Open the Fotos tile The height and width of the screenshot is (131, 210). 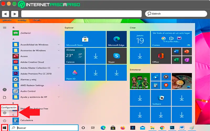(x=182, y=81)
